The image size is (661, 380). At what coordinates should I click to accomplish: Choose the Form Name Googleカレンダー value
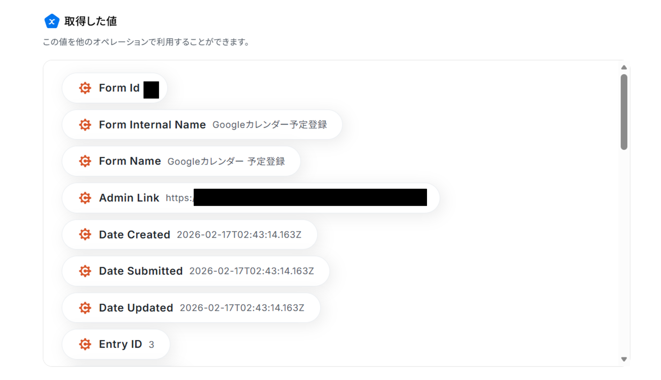point(226,161)
